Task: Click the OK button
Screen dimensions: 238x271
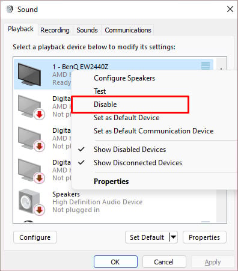Action: coord(115,262)
